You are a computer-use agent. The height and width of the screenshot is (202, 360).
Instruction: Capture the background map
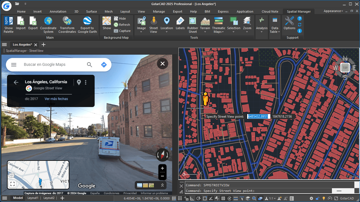click(122, 31)
